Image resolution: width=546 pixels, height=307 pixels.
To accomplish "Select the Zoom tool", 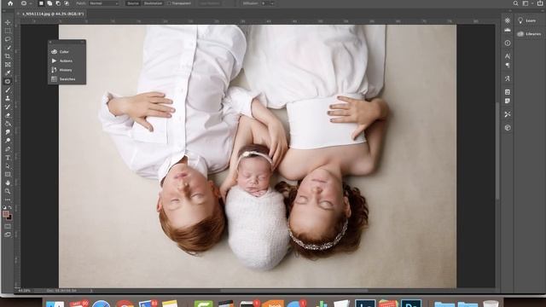I will click(x=8, y=191).
